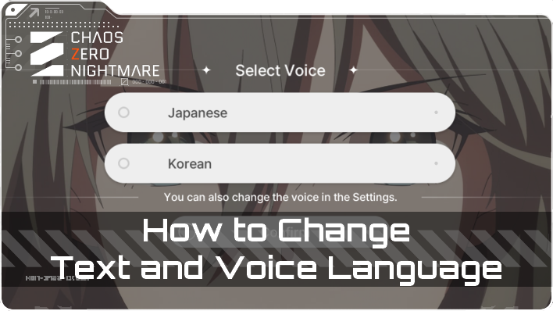Click the Select Voice heading
Viewport: 553px width, 311px height.
pyautogui.click(x=280, y=70)
